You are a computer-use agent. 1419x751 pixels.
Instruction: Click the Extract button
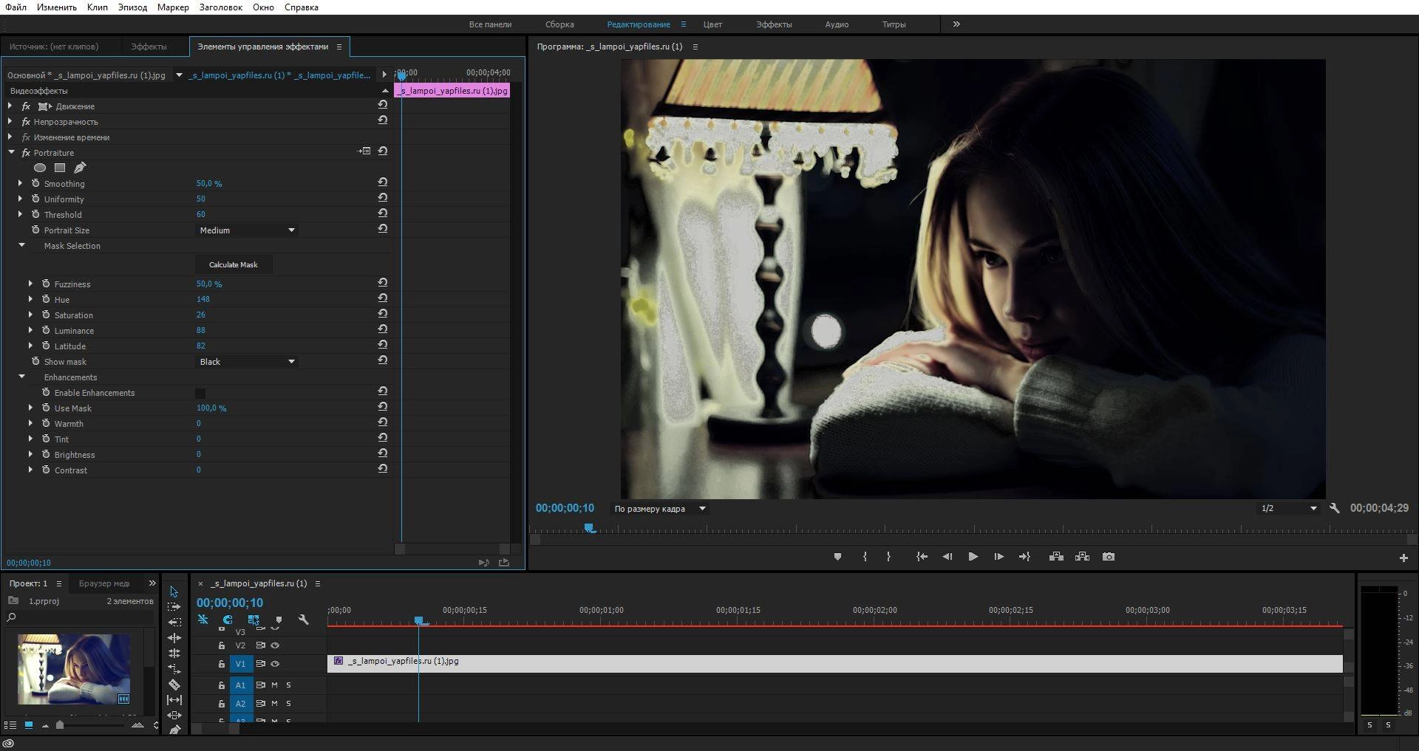click(x=1082, y=557)
